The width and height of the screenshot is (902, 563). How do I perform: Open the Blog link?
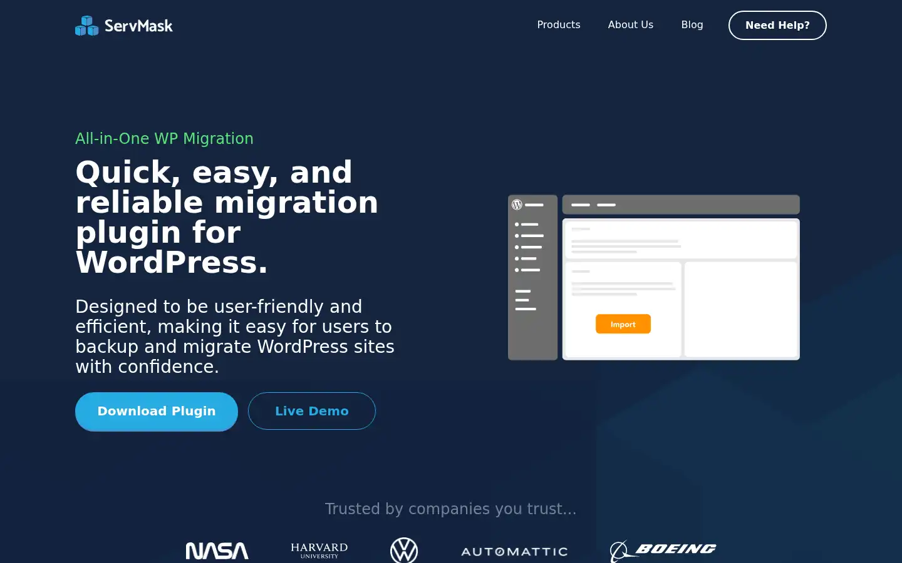(692, 25)
